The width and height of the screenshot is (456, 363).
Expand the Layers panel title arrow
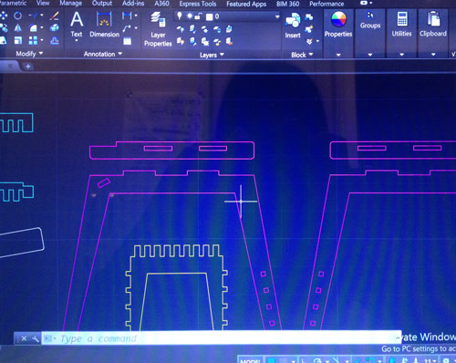pos(222,55)
